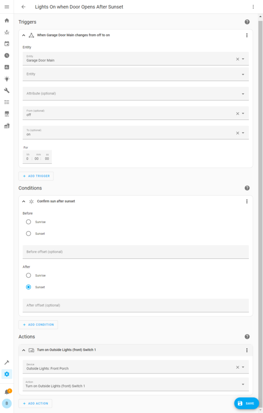Select the Sunrise radio under Before
Screen dimensions: 263x413
[x=27, y=222]
